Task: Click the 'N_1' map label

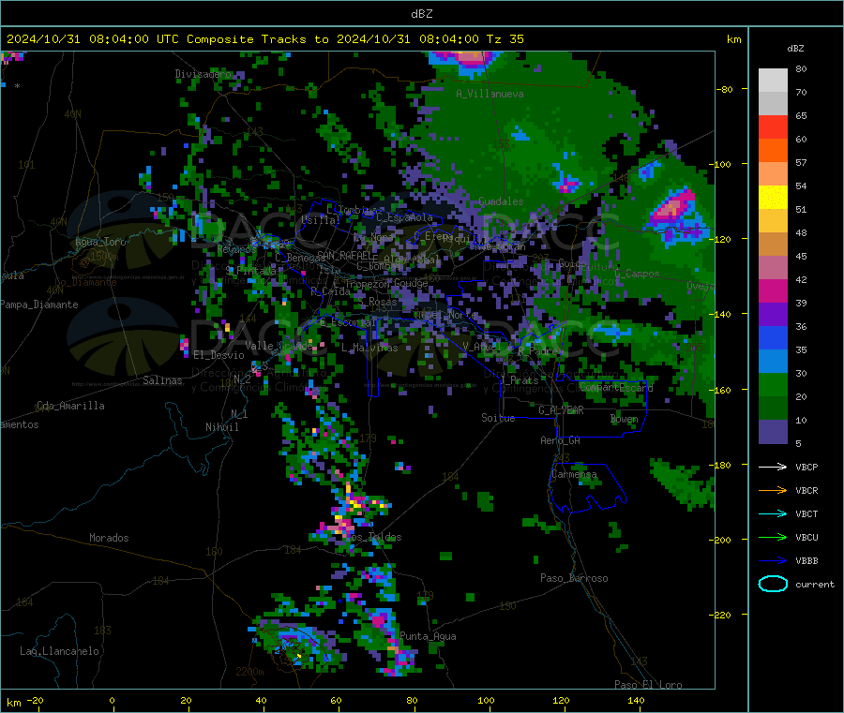Action: click(239, 414)
